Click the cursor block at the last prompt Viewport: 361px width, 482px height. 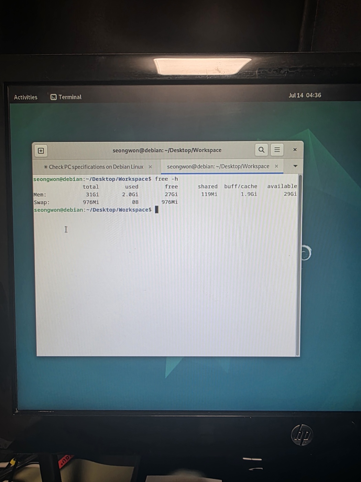[157, 210]
